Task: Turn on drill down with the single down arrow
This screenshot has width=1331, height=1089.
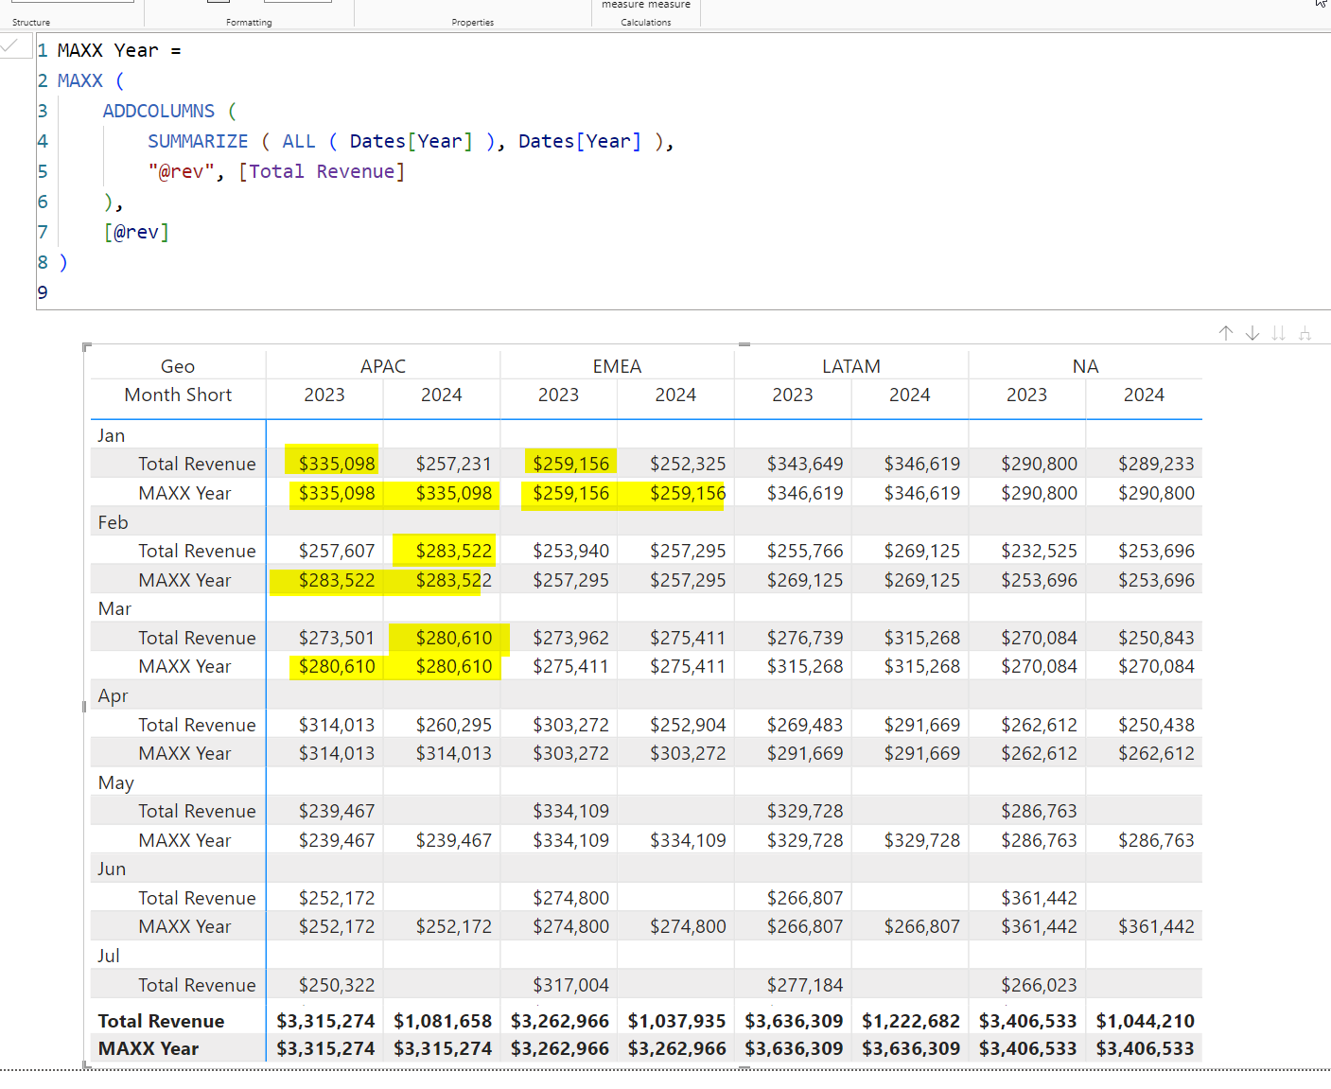Action: (1252, 333)
